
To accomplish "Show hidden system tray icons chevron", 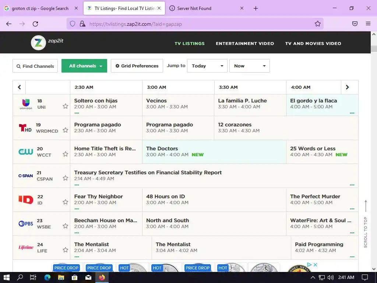I will pos(313,277).
